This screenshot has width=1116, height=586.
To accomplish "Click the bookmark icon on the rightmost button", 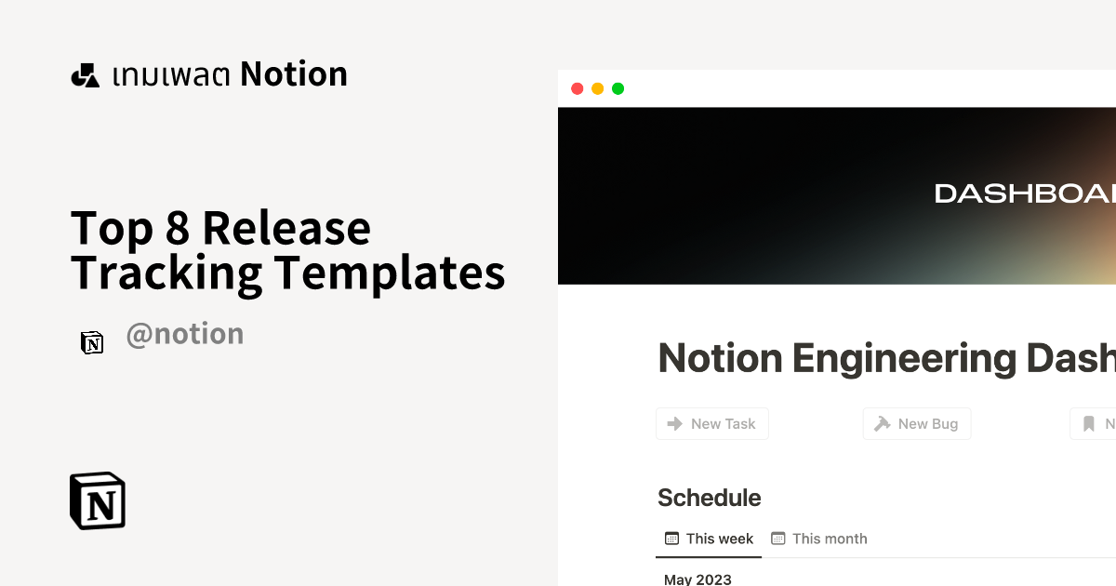I will point(1088,423).
